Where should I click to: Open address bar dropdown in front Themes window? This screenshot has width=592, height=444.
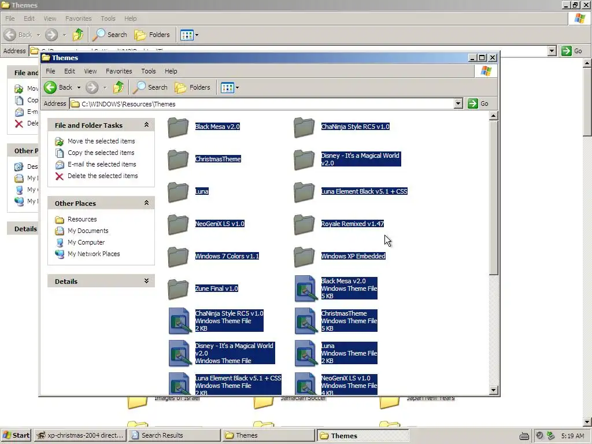tap(458, 103)
